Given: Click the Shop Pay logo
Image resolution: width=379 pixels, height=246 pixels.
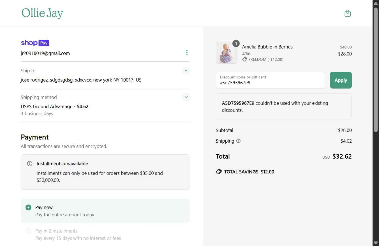Looking at the screenshot, I should 35,43.
